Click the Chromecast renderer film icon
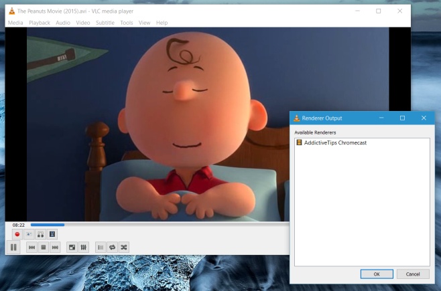The image size is (441, 291). (299, 142)
